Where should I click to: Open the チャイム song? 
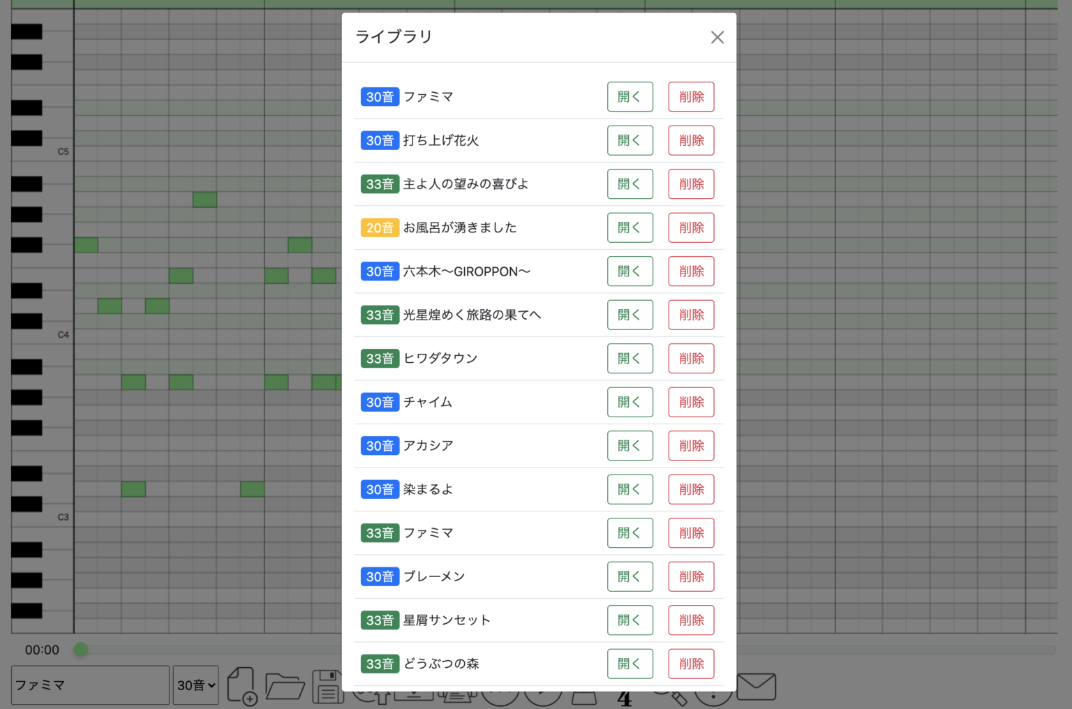click(630, 402)
